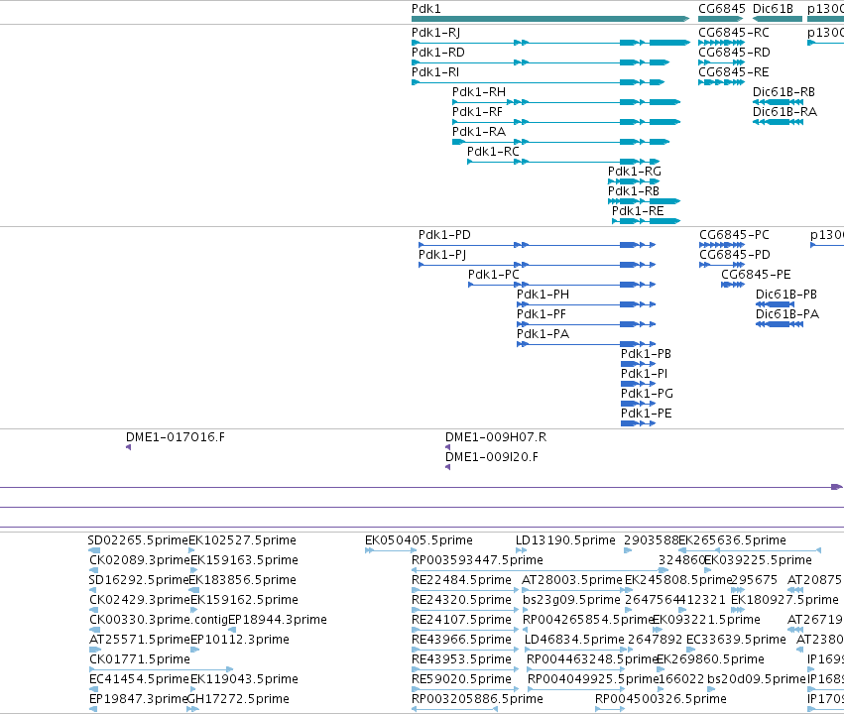Click transcript CG6845-RD
This screenshot has width=844, height=714.
pyautogui.click(x=722, y=62)
